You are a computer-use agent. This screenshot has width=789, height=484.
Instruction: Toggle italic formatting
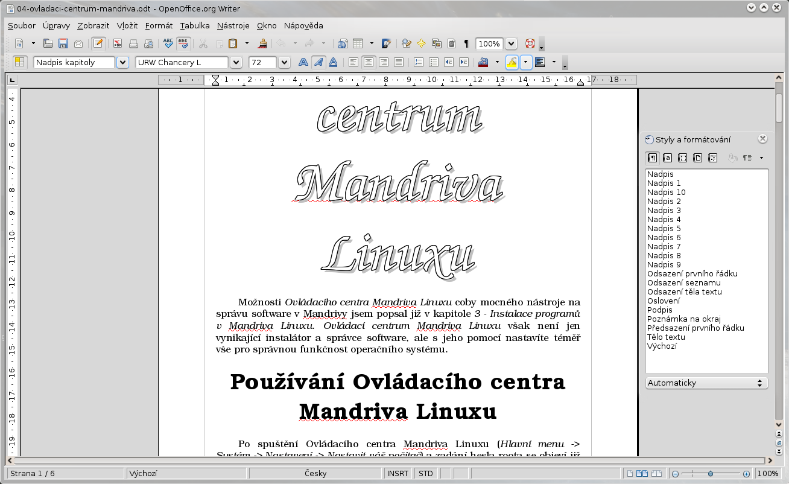pyautogui.click(x=318, y=62)
